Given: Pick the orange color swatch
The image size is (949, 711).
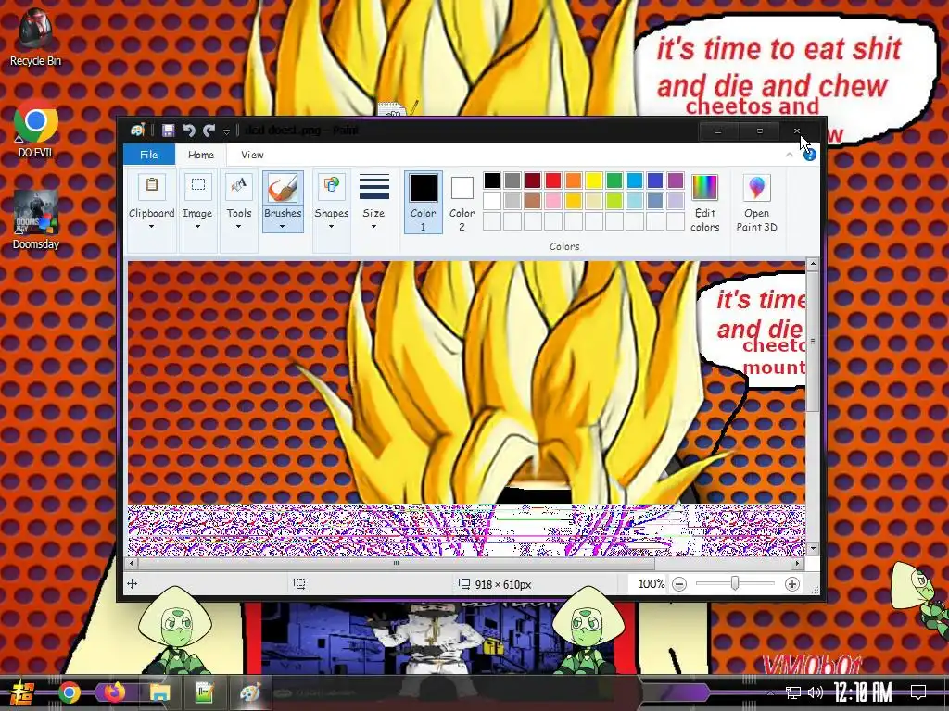Looking at the screenshot, I should coord(574,181).
